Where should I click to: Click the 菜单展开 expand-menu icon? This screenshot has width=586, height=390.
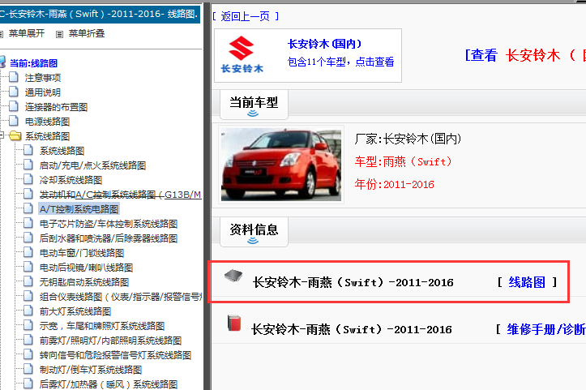(1, 34)
